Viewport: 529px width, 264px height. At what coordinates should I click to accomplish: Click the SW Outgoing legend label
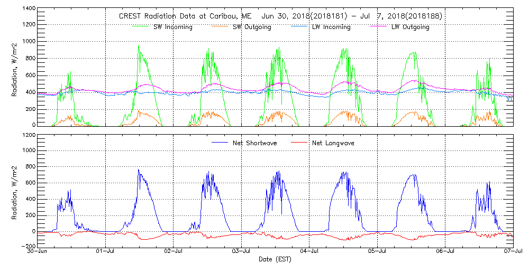coord(252,27)
